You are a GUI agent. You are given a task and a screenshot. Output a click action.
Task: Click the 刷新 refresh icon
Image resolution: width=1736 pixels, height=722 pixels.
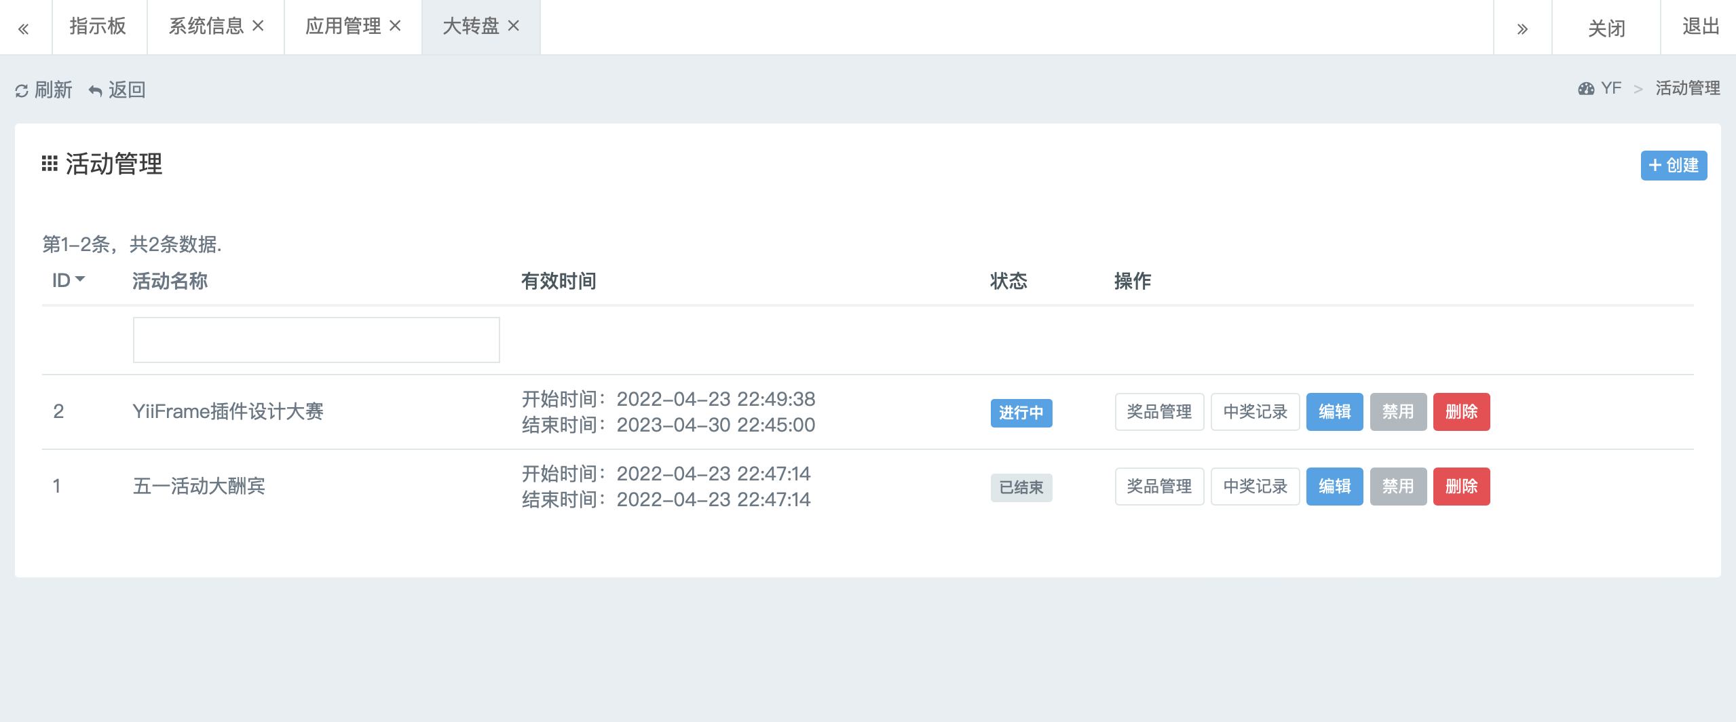[22, 90]
